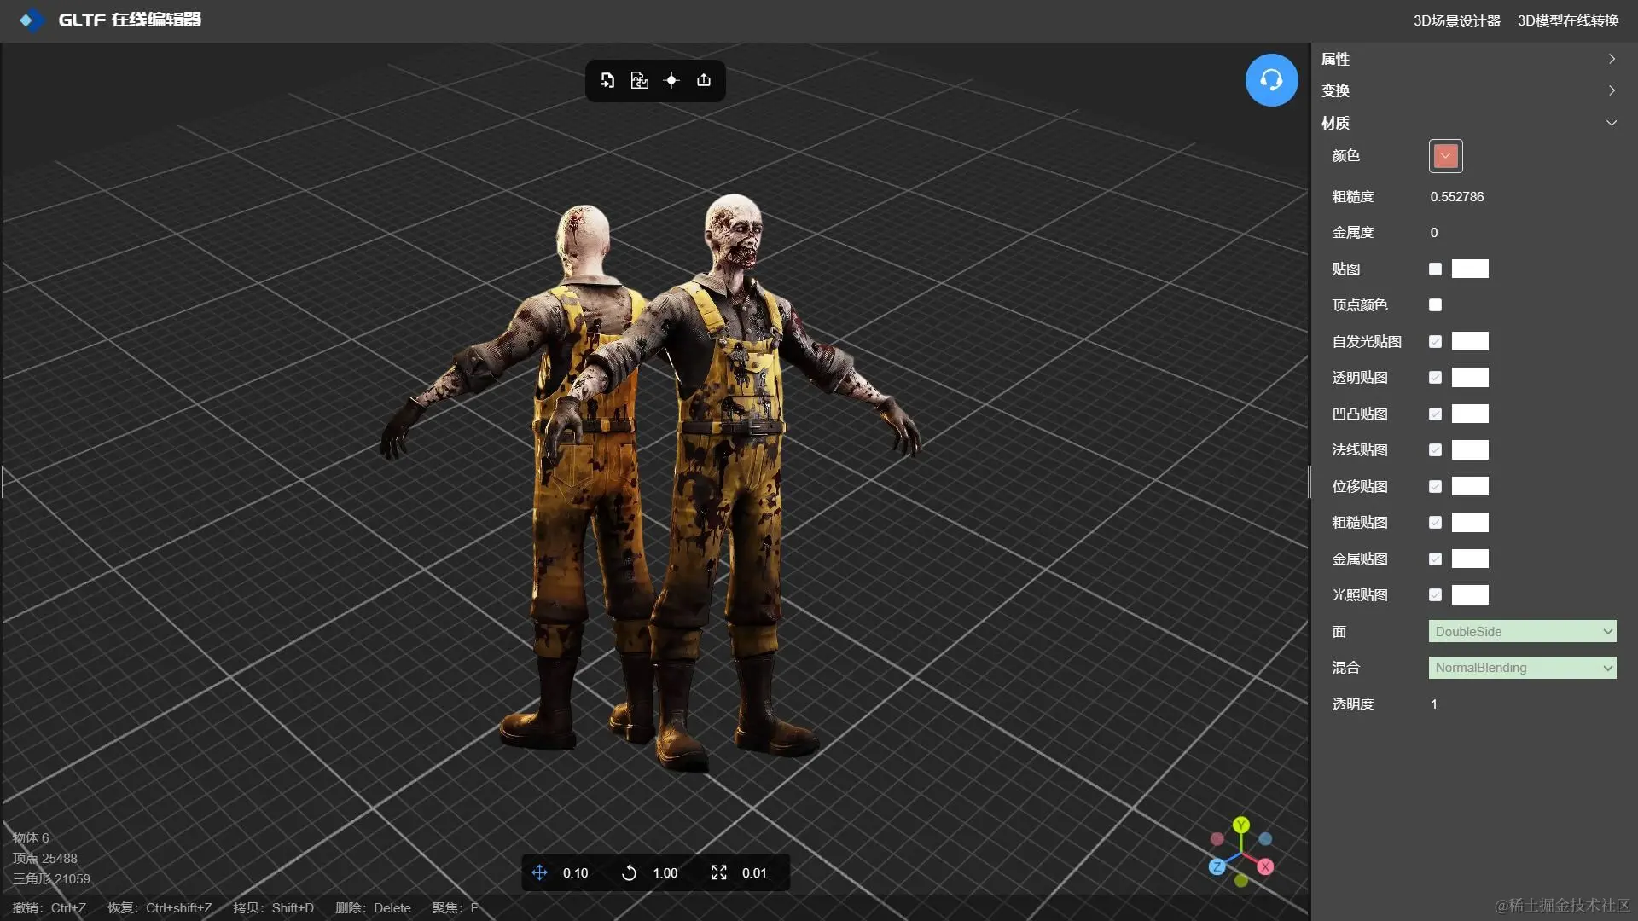The image size is (1638, 921).
Task: Click the export share icon
Action: pyautogui.click(x=704, y=80)
